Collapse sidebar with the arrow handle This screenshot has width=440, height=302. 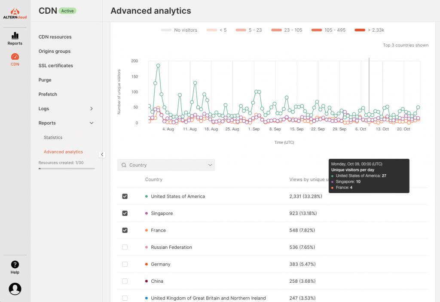pos(102,154)
